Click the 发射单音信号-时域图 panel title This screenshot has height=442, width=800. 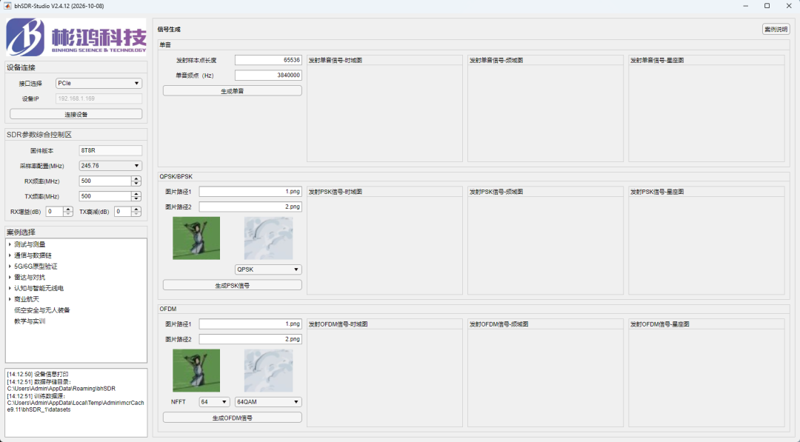(x=336, y=60)
